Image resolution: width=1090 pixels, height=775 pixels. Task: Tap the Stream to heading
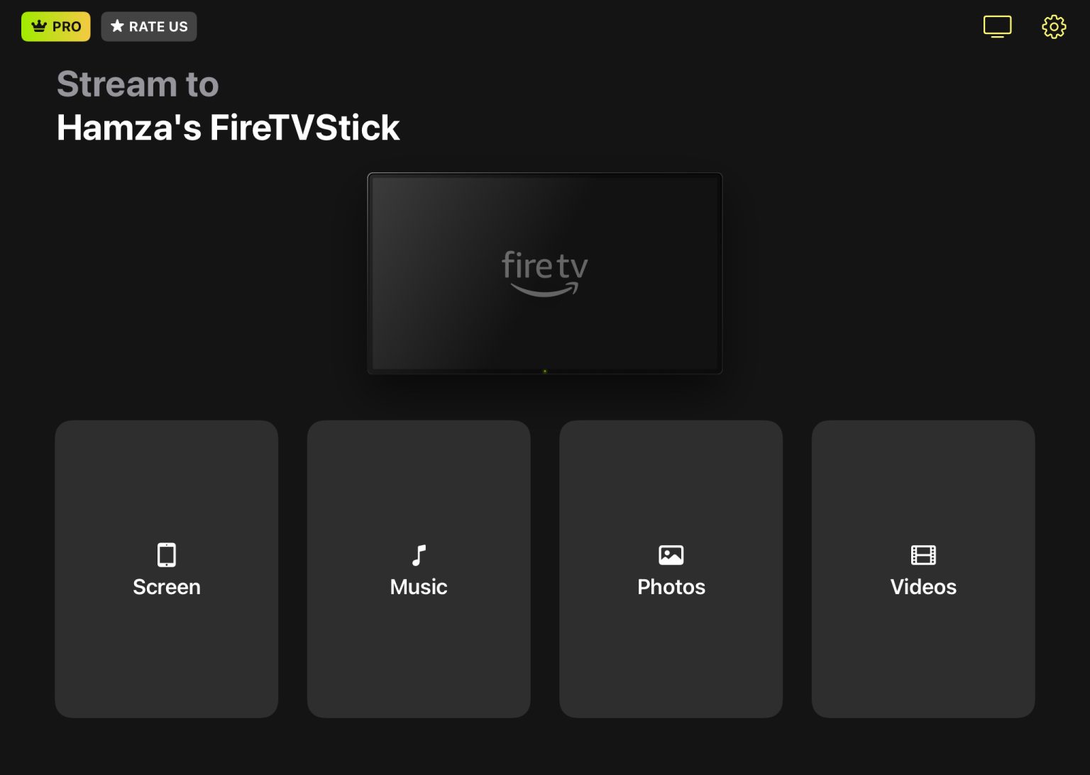click(x=137, y=84)
